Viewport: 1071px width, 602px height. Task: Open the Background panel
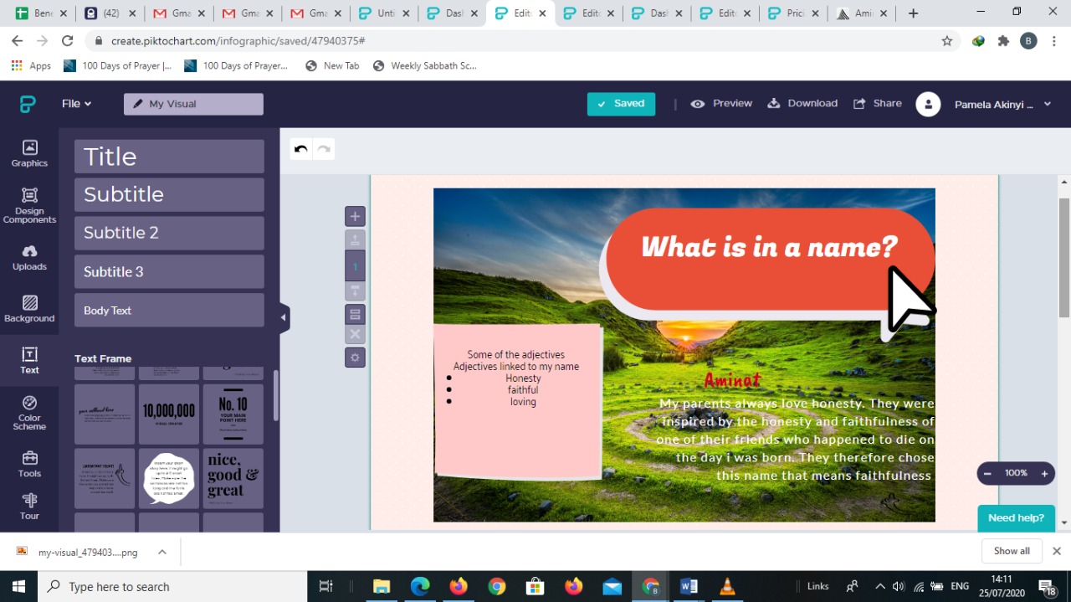click(x=29, y=308)
